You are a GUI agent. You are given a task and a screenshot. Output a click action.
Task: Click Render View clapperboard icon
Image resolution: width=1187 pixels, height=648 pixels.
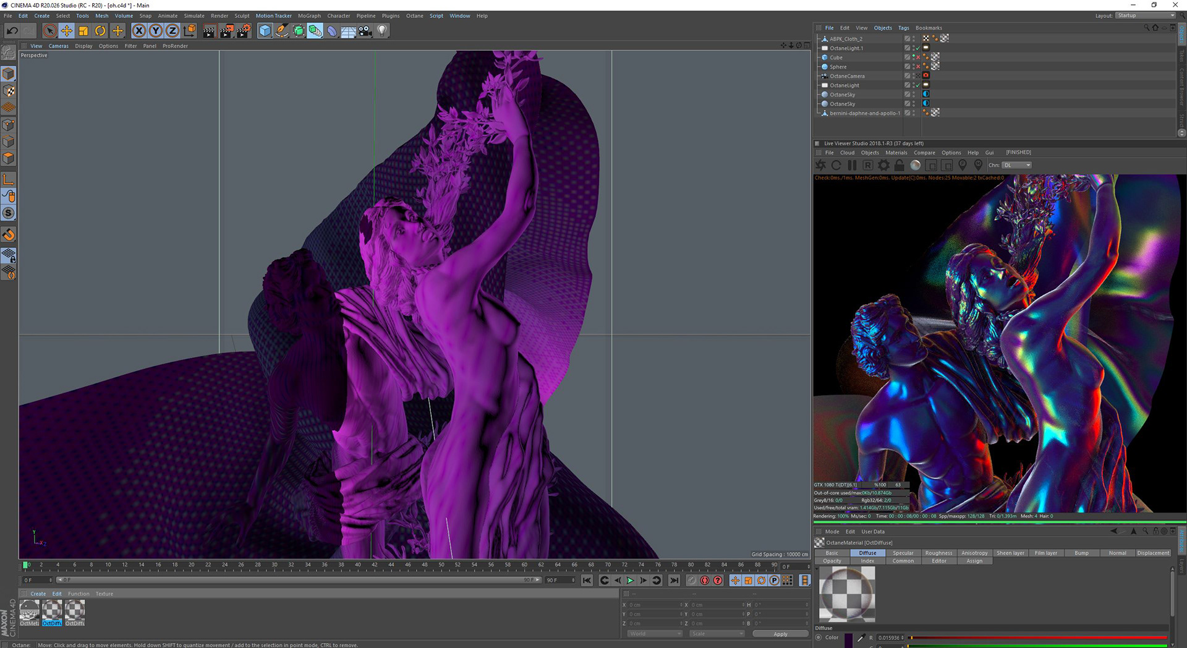[209, 31]
